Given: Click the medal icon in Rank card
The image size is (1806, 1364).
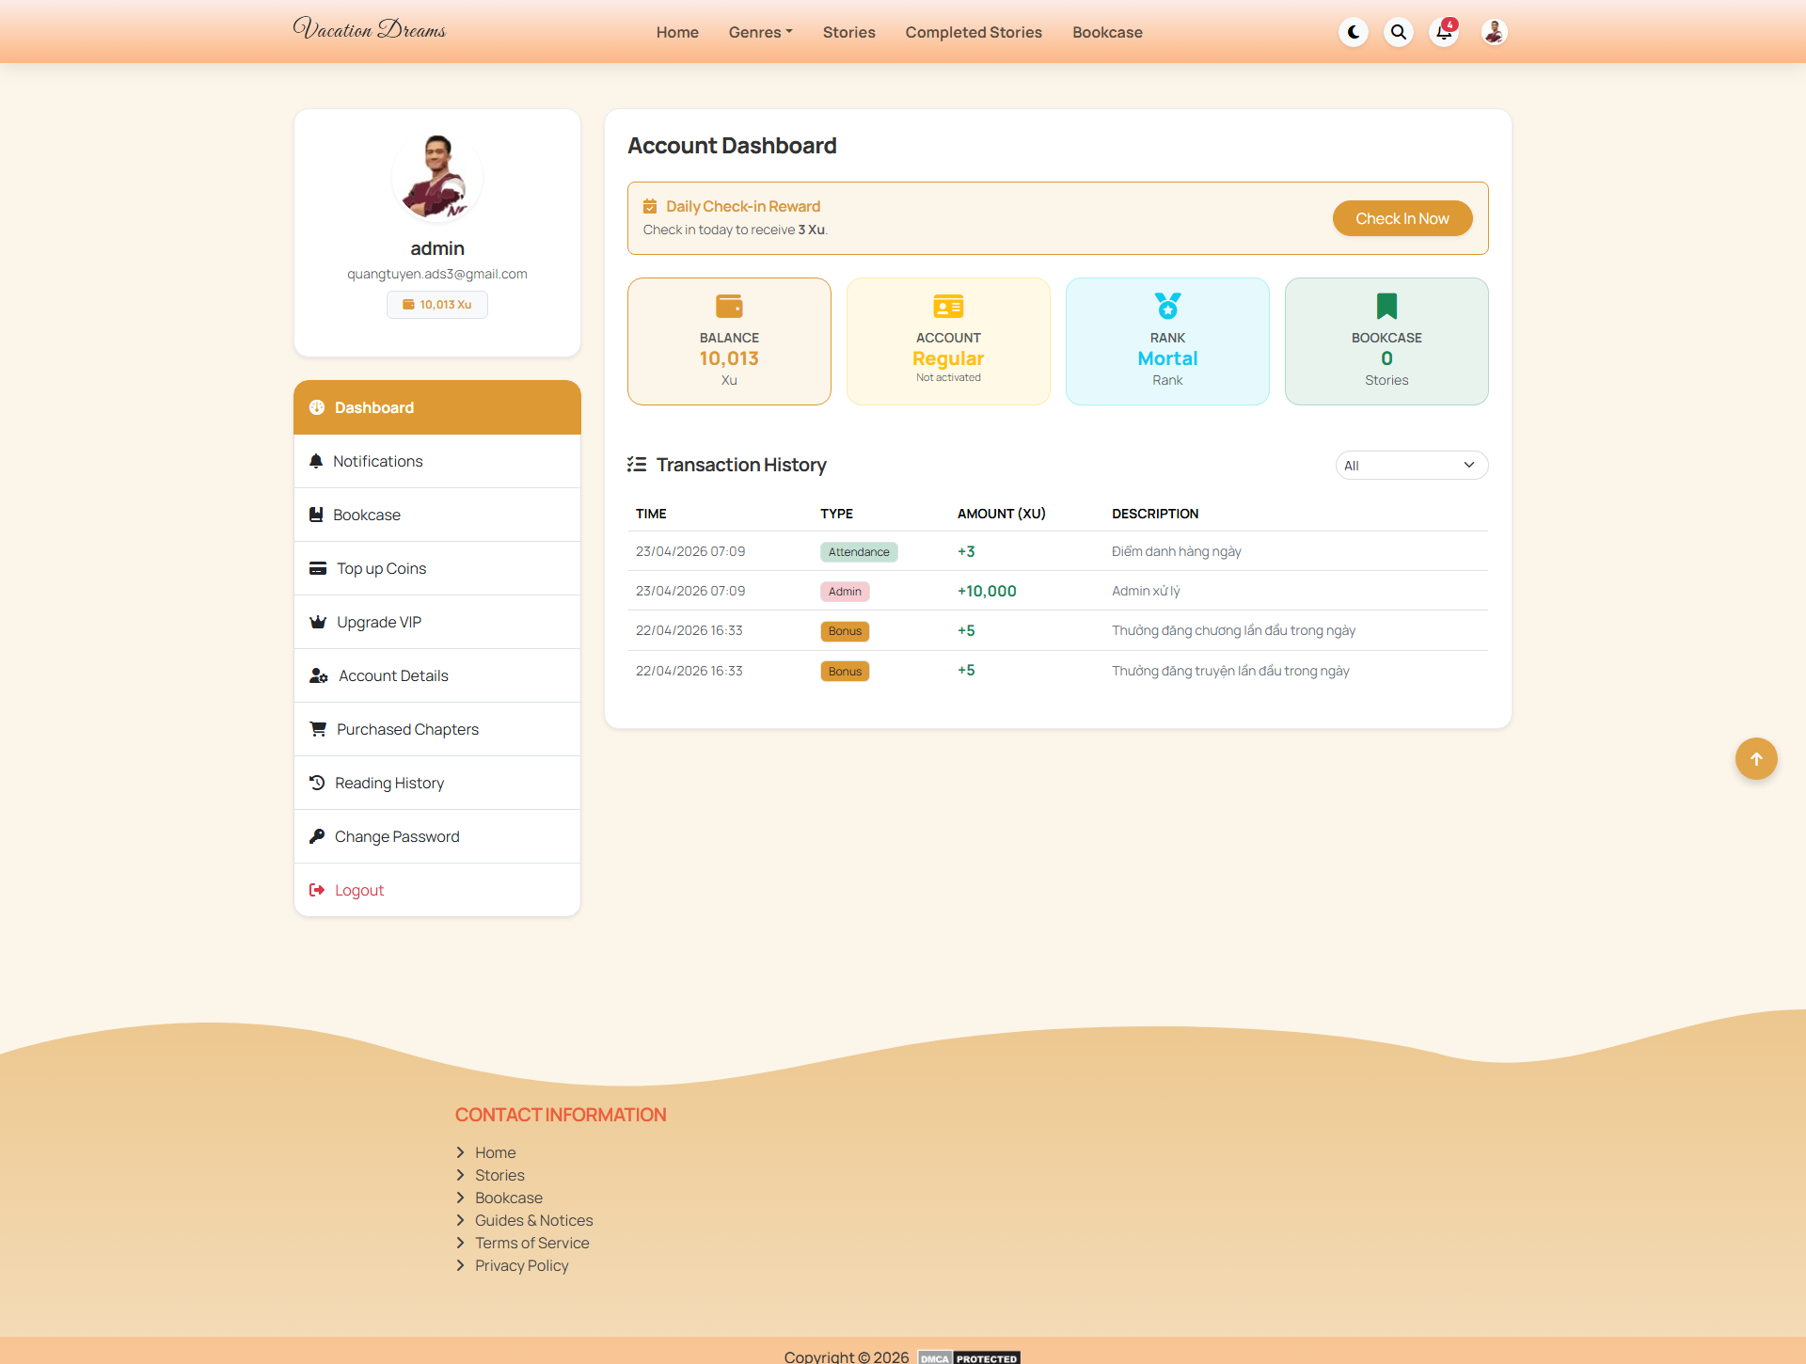Looking at the screenshot, I should pos(1167,306).
